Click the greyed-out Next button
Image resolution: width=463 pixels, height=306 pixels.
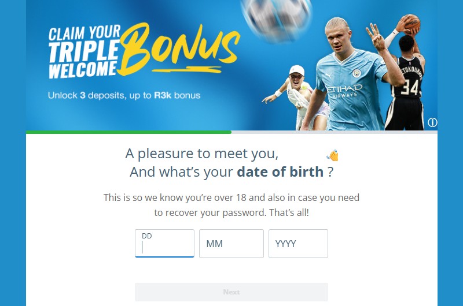pyautogui.click(x=231, y=292)
